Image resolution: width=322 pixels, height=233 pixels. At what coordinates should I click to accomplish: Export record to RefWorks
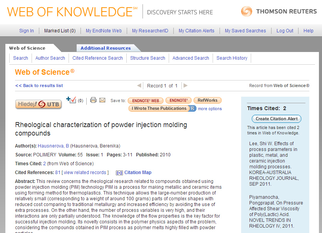(x=207, y=101)
